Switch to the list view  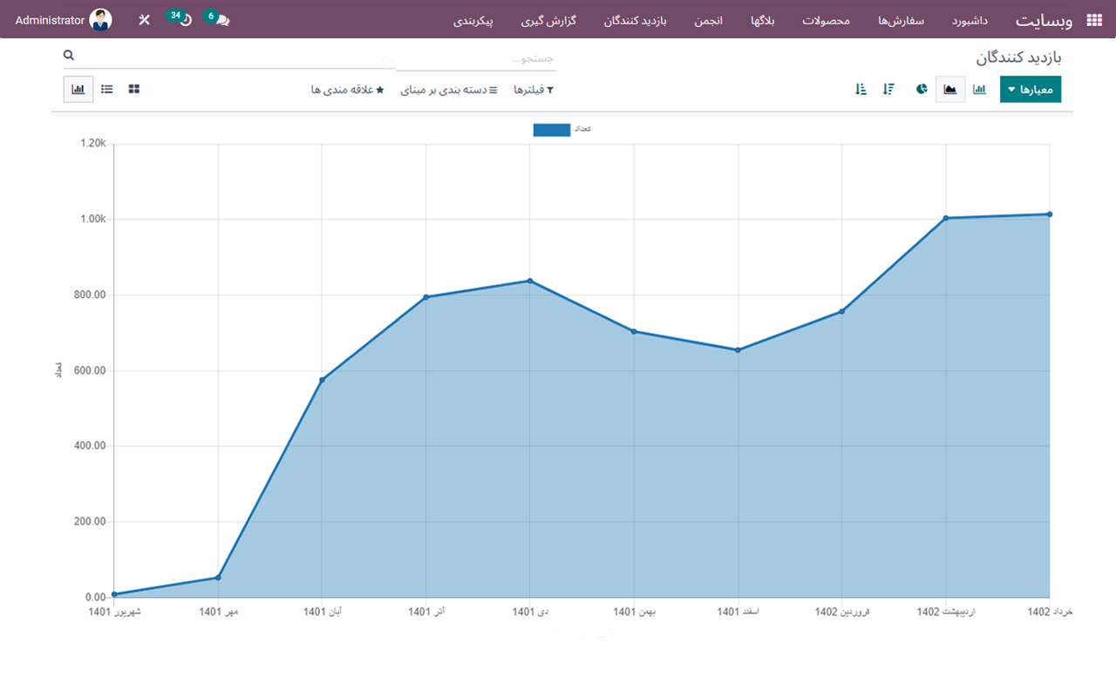106,89
